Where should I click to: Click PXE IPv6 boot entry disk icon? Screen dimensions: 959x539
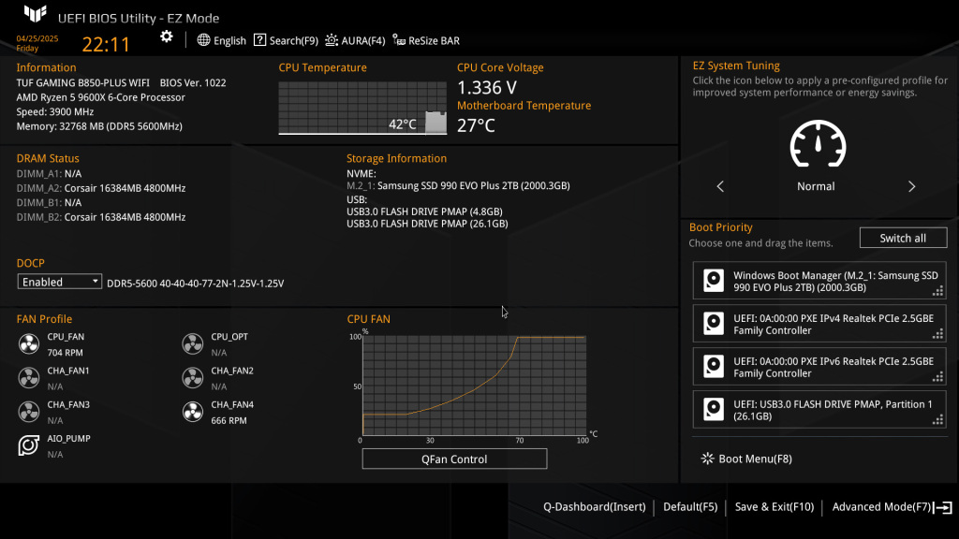tap(713, 366)
